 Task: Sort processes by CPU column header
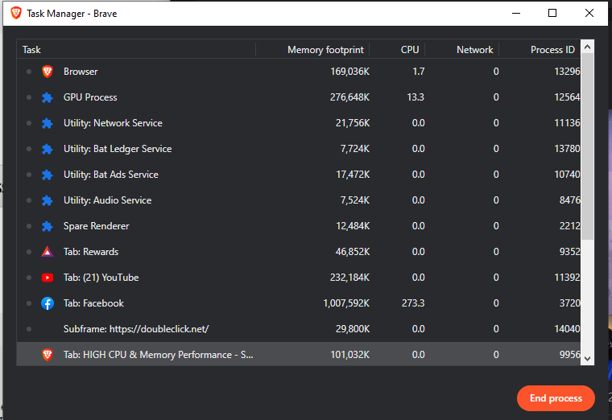click(x=410, y=50)
